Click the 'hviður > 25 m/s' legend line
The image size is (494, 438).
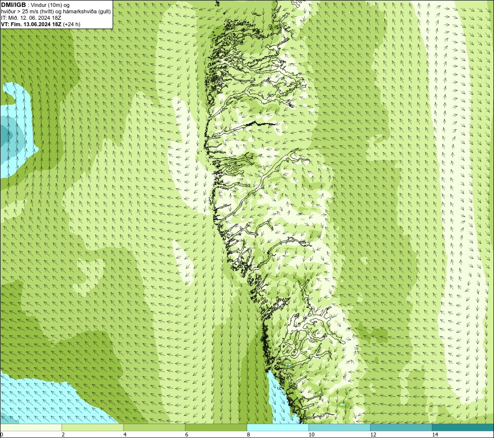[56, 12]
